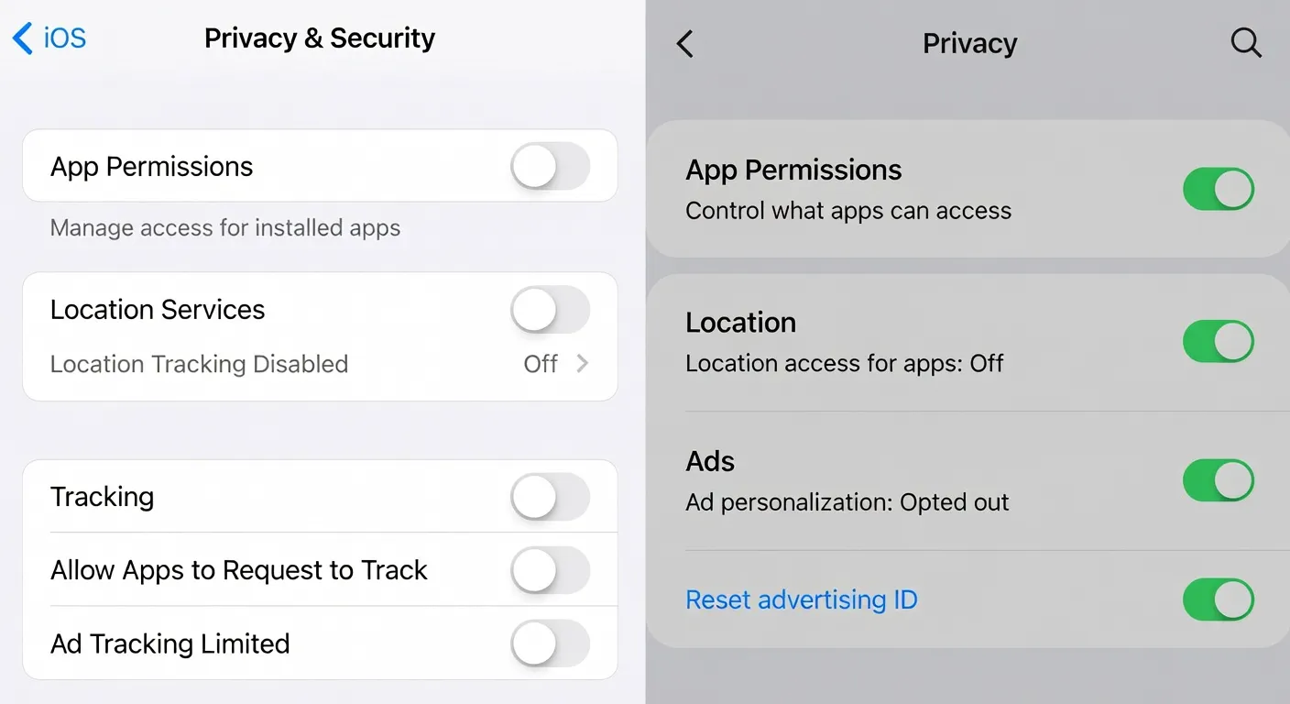Tap the blue iOS back arrow

tap(24, 38)
